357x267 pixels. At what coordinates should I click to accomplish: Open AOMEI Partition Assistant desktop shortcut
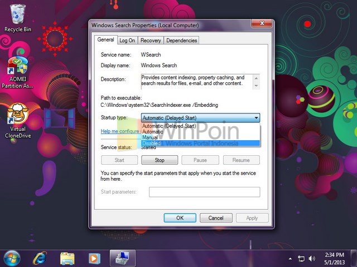click(17, 72)
